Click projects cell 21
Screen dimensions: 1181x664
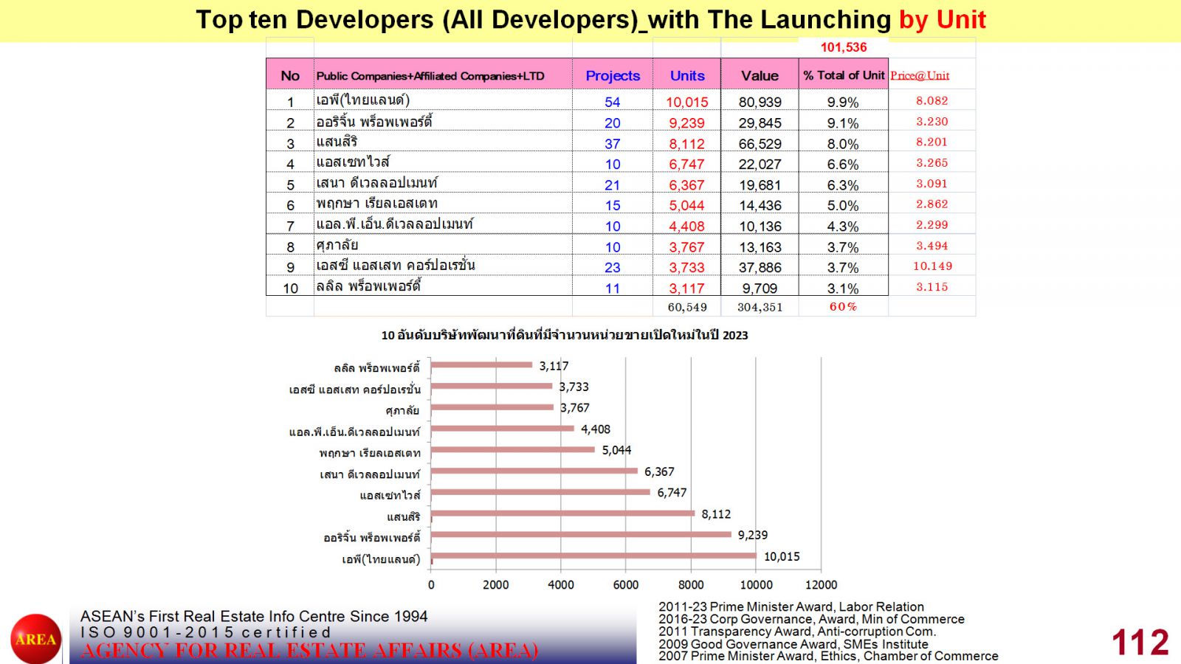click(613, 184)
